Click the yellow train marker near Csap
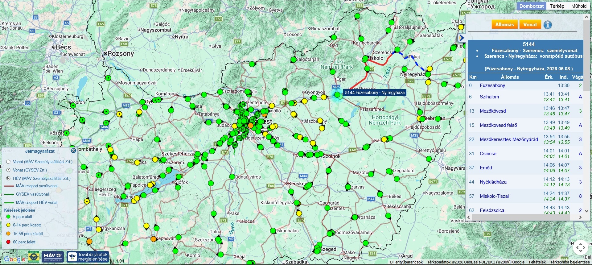Screen dimensions: 592x265 (461, 27)
